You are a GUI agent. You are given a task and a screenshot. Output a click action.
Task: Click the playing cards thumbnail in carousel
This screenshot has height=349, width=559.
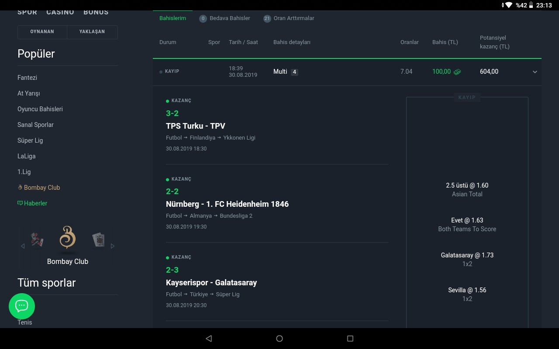point(98,240)
